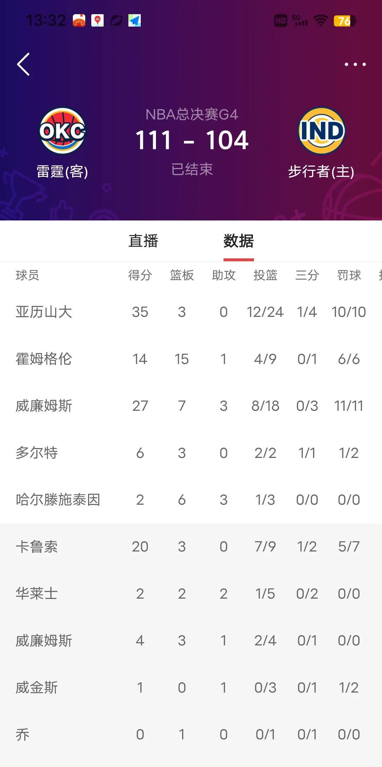Tap the Telegram notification icon in status bar

(x=135, y=21)
